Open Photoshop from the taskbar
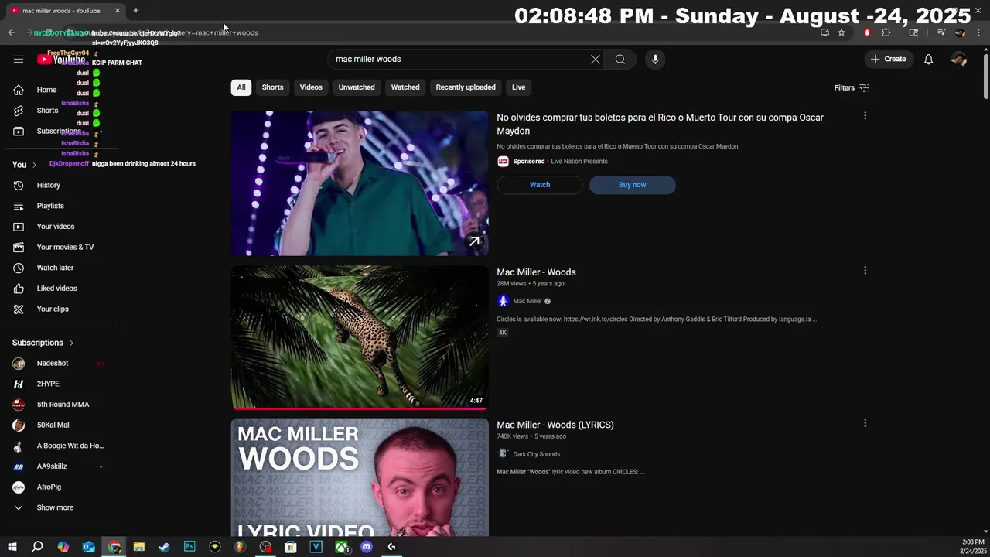This screenshot has height=557, width=990. [x=189, y=547]
